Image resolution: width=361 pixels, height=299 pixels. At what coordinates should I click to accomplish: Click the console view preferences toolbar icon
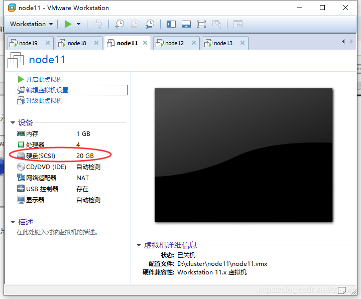pyautogui.click(x=238, y=24)
